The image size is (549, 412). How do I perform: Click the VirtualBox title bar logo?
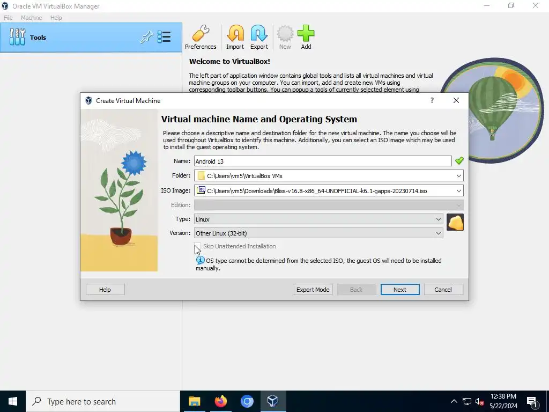point(5,6)
